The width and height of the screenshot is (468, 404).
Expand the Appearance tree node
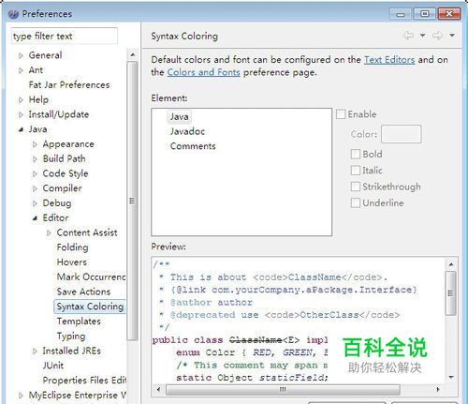coord(35,144)
